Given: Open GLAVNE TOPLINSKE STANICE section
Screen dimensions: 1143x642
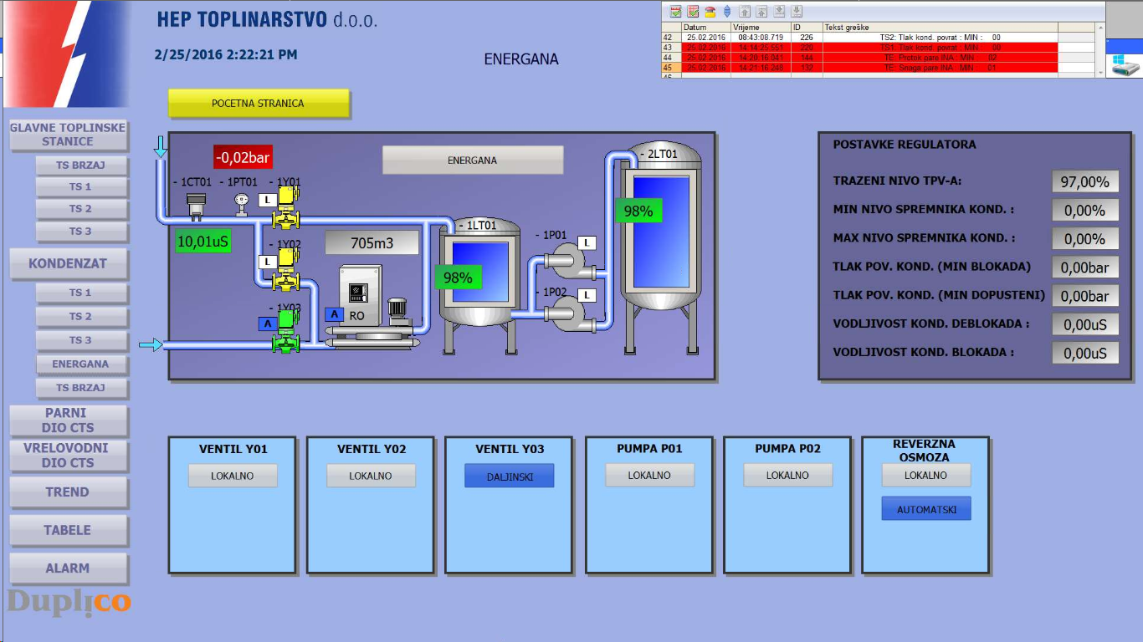Looking at the screenshot, I should point(68,135).
